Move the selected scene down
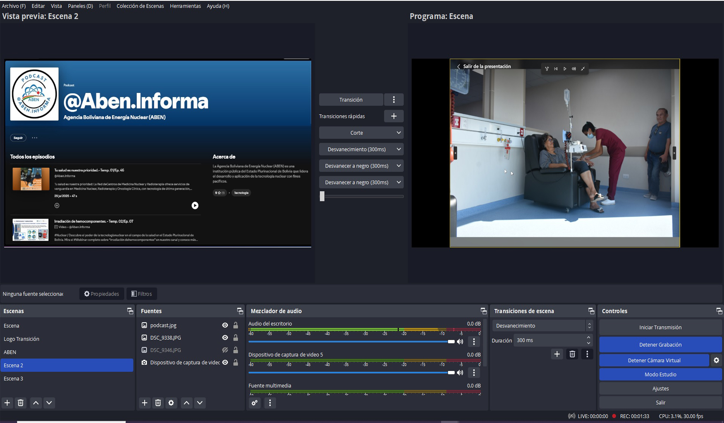The width and height of the screenshot is (724, 423). click(x=49, y=403)
